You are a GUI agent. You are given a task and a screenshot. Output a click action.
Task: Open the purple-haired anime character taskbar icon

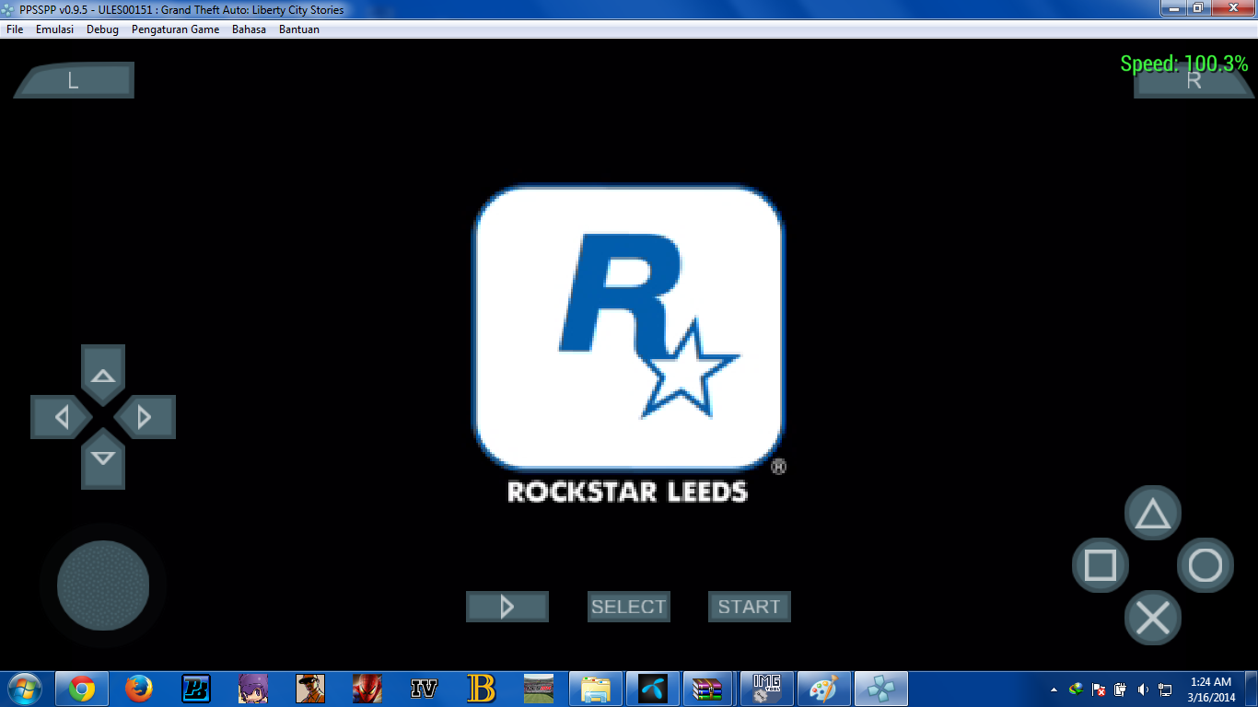pyautogui.click(x=253, y=689)
